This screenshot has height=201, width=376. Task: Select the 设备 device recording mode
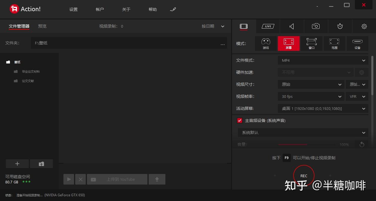(357, 43)
